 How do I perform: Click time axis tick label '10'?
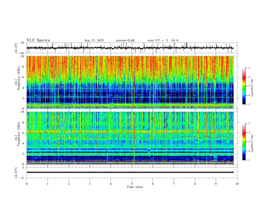(x=237, y=184)
